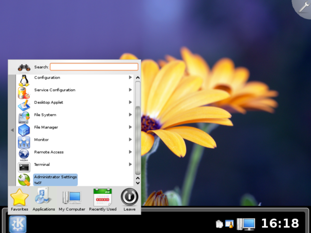Screen dimensions: 311x233
Task: Click the Remote Access globe icon
Action: [24, 155]
